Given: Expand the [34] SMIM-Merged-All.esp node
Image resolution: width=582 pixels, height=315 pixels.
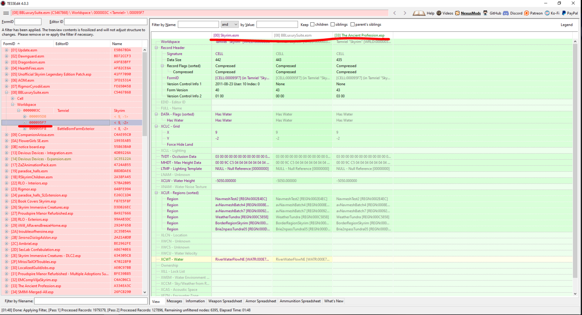Looking at the screenshot, I should [x=7, y=292].
